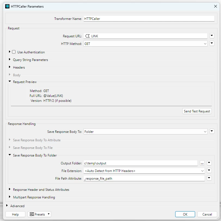Click the Request URL field

click(x=145, y=36)
